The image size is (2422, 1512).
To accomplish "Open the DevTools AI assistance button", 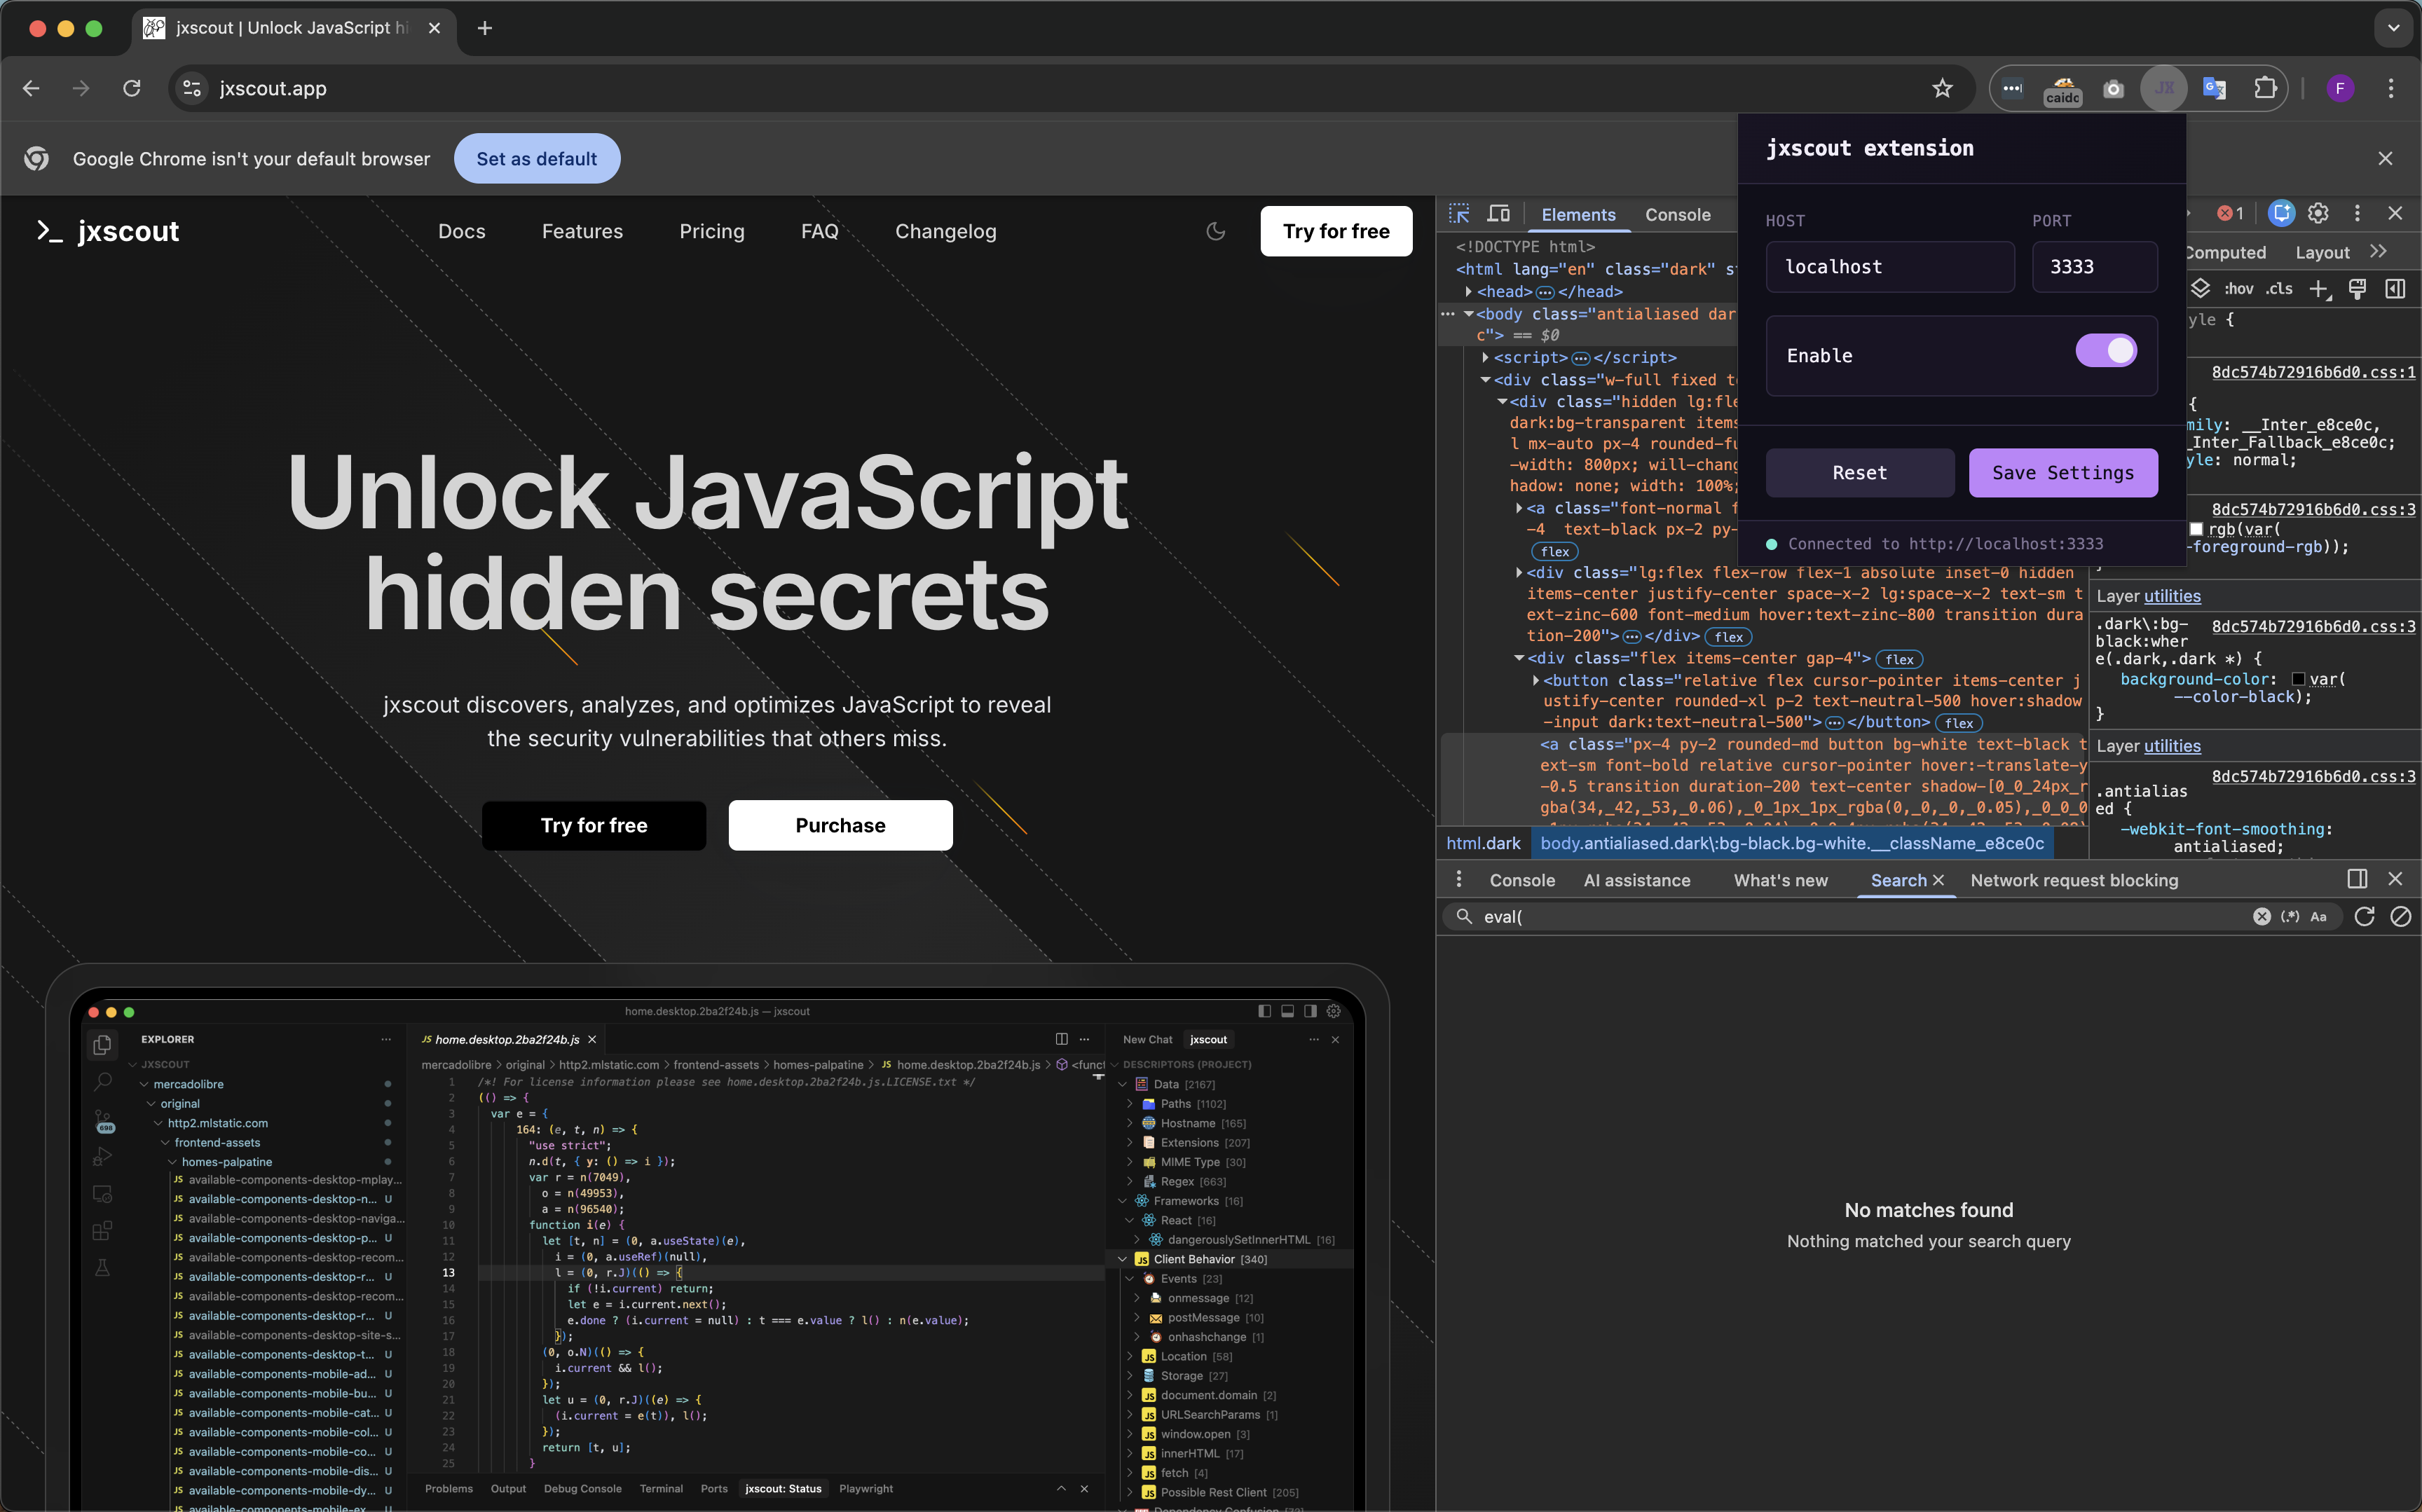I will tap(2281, 213).
